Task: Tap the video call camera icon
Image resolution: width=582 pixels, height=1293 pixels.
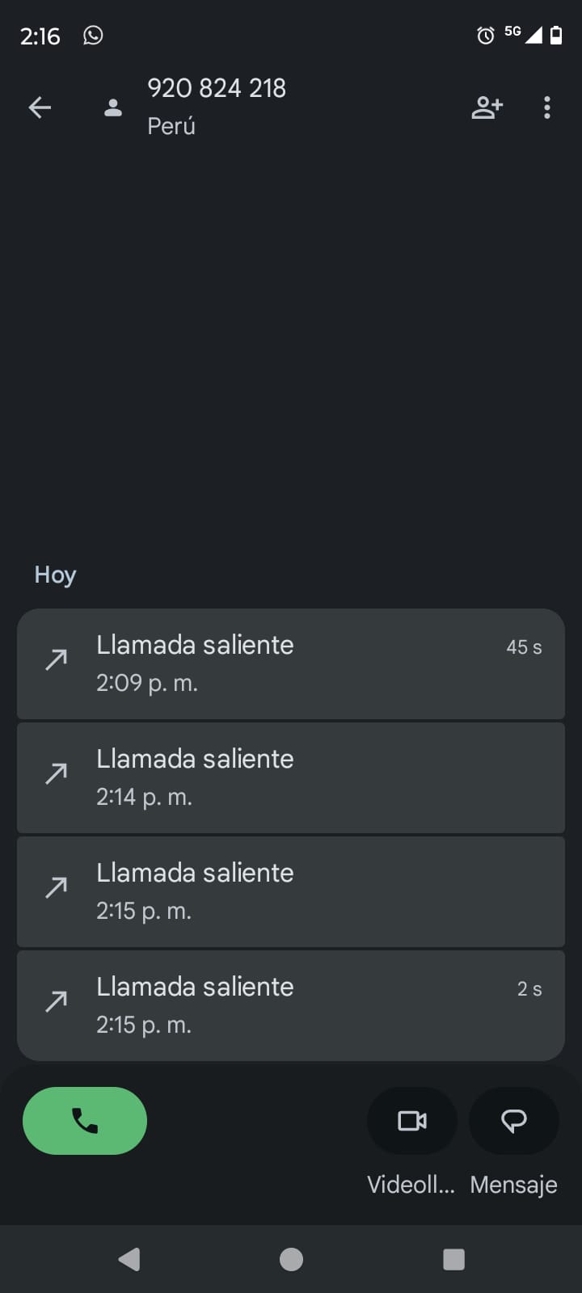Action: pos(412,1121)
